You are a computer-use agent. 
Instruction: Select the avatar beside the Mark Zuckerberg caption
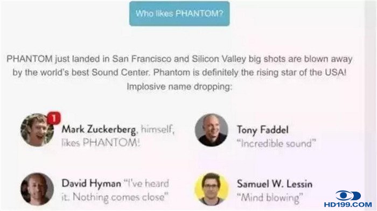click(37, 130)
